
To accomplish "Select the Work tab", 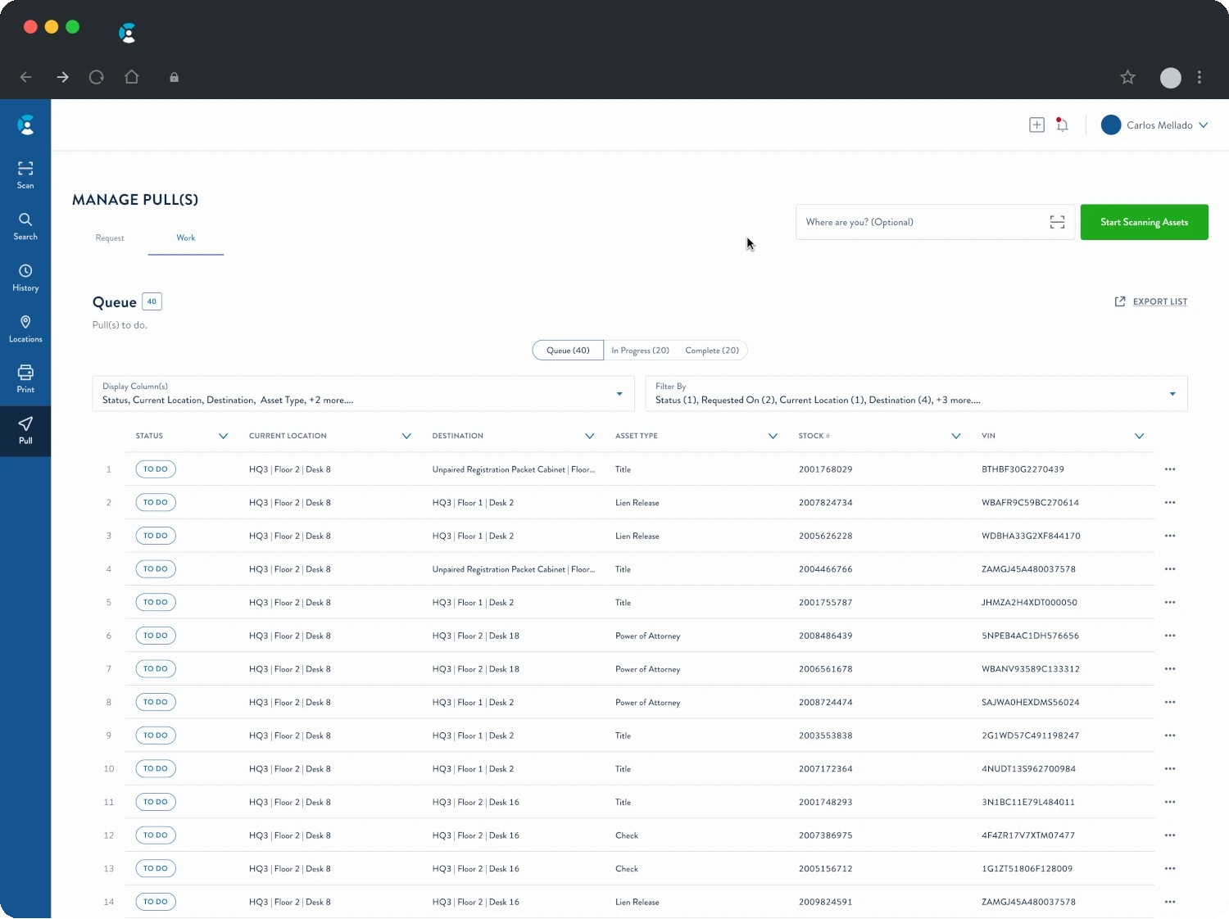I will (x=186, y=238).
